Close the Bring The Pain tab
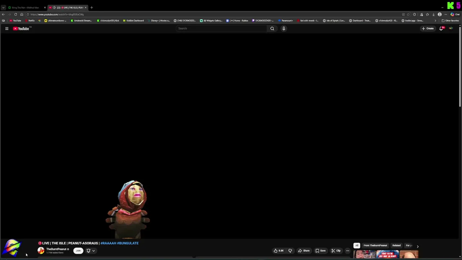462x260 pixels. pos(45,8)
